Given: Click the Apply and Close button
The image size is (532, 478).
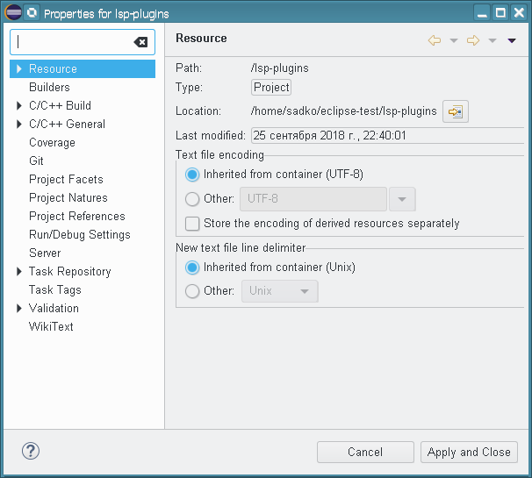Looking at the screenshot, I should click(469, 453).
